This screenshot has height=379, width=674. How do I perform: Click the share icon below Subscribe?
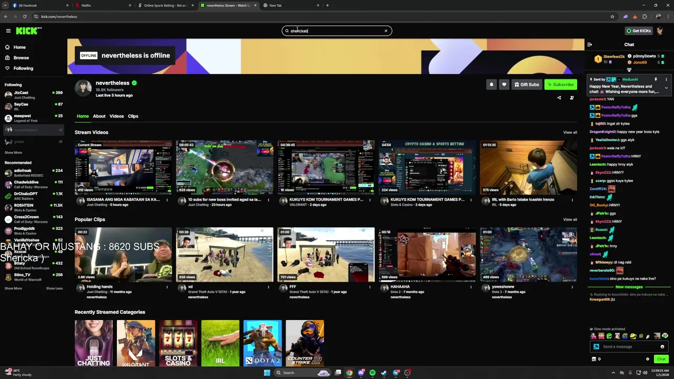(559, 98)
